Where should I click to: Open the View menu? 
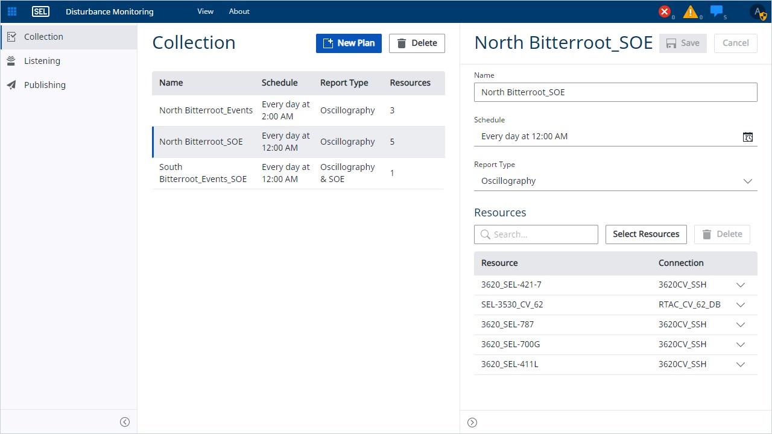(205, 11)
